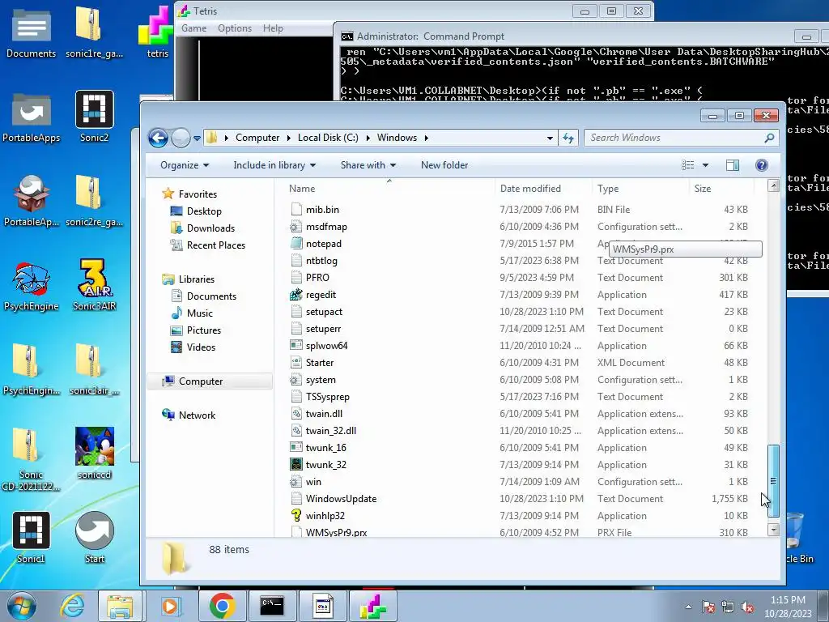Select the sonic2re_ga... zip archive icon
The height and width of the screenshot is (622, 829).
(94, 202)
